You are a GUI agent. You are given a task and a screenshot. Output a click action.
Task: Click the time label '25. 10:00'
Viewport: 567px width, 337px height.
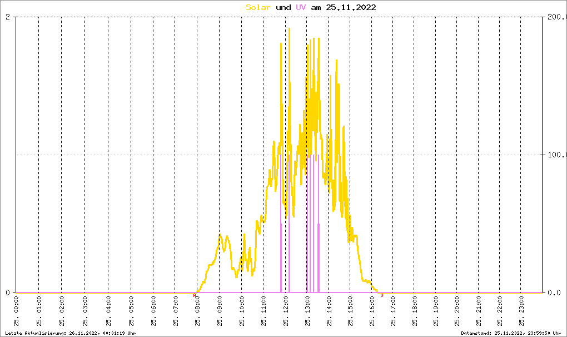[x=242, y=311]
